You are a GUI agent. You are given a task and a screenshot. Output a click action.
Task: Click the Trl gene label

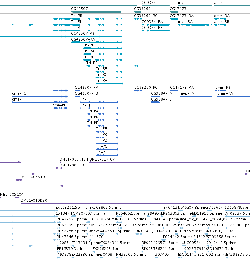click(73, 3)
